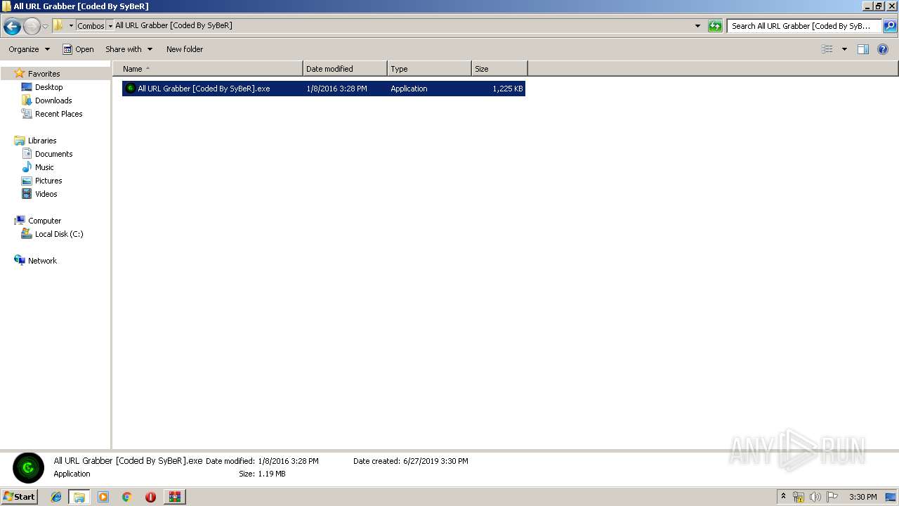Click the 3:30 PM taskbar clock
Image resolution: width=899 pixels, height=506 pixels.
coord(862,497)
